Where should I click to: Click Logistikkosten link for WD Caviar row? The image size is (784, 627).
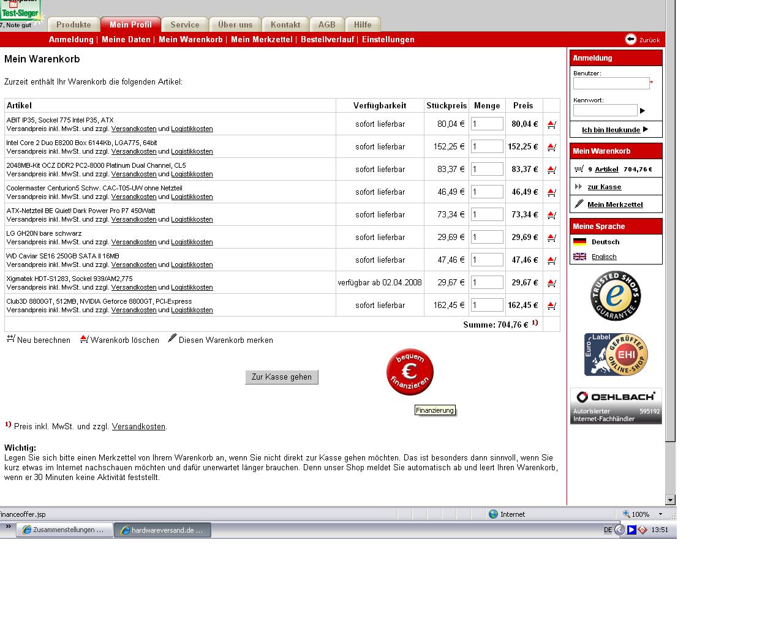192,265
